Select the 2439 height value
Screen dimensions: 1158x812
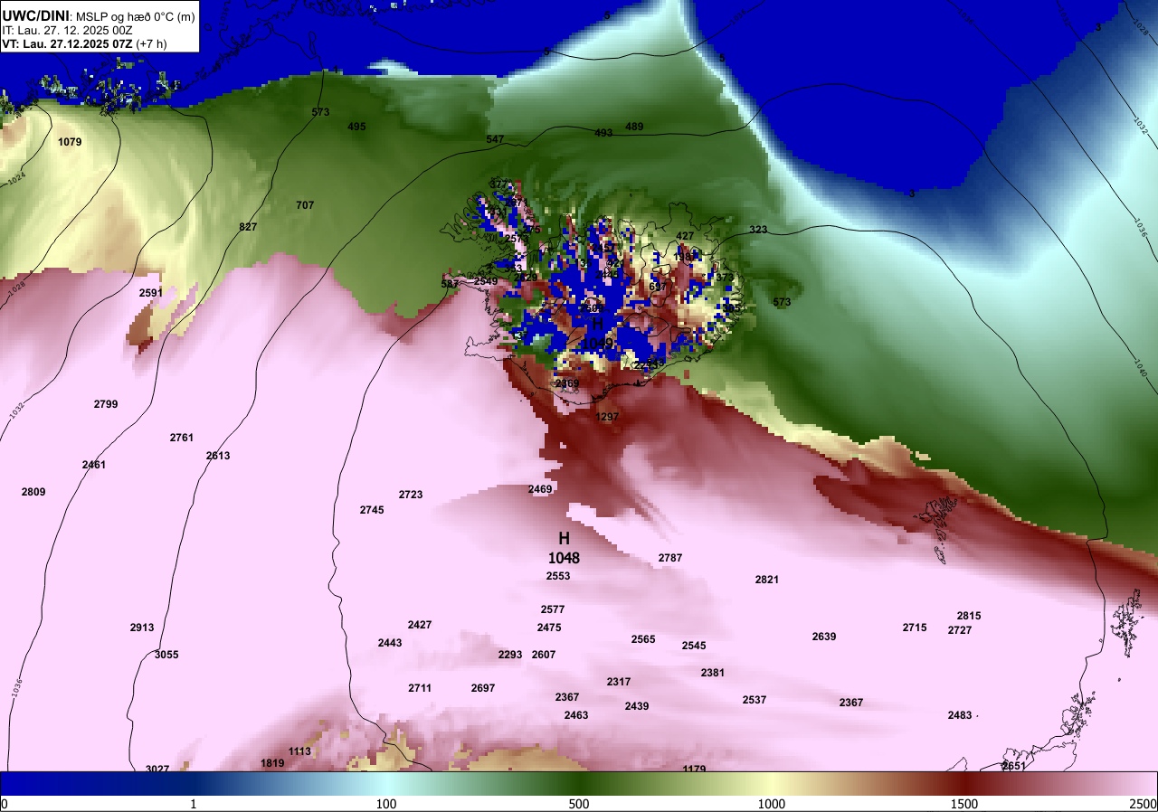[x=637, y=706]
